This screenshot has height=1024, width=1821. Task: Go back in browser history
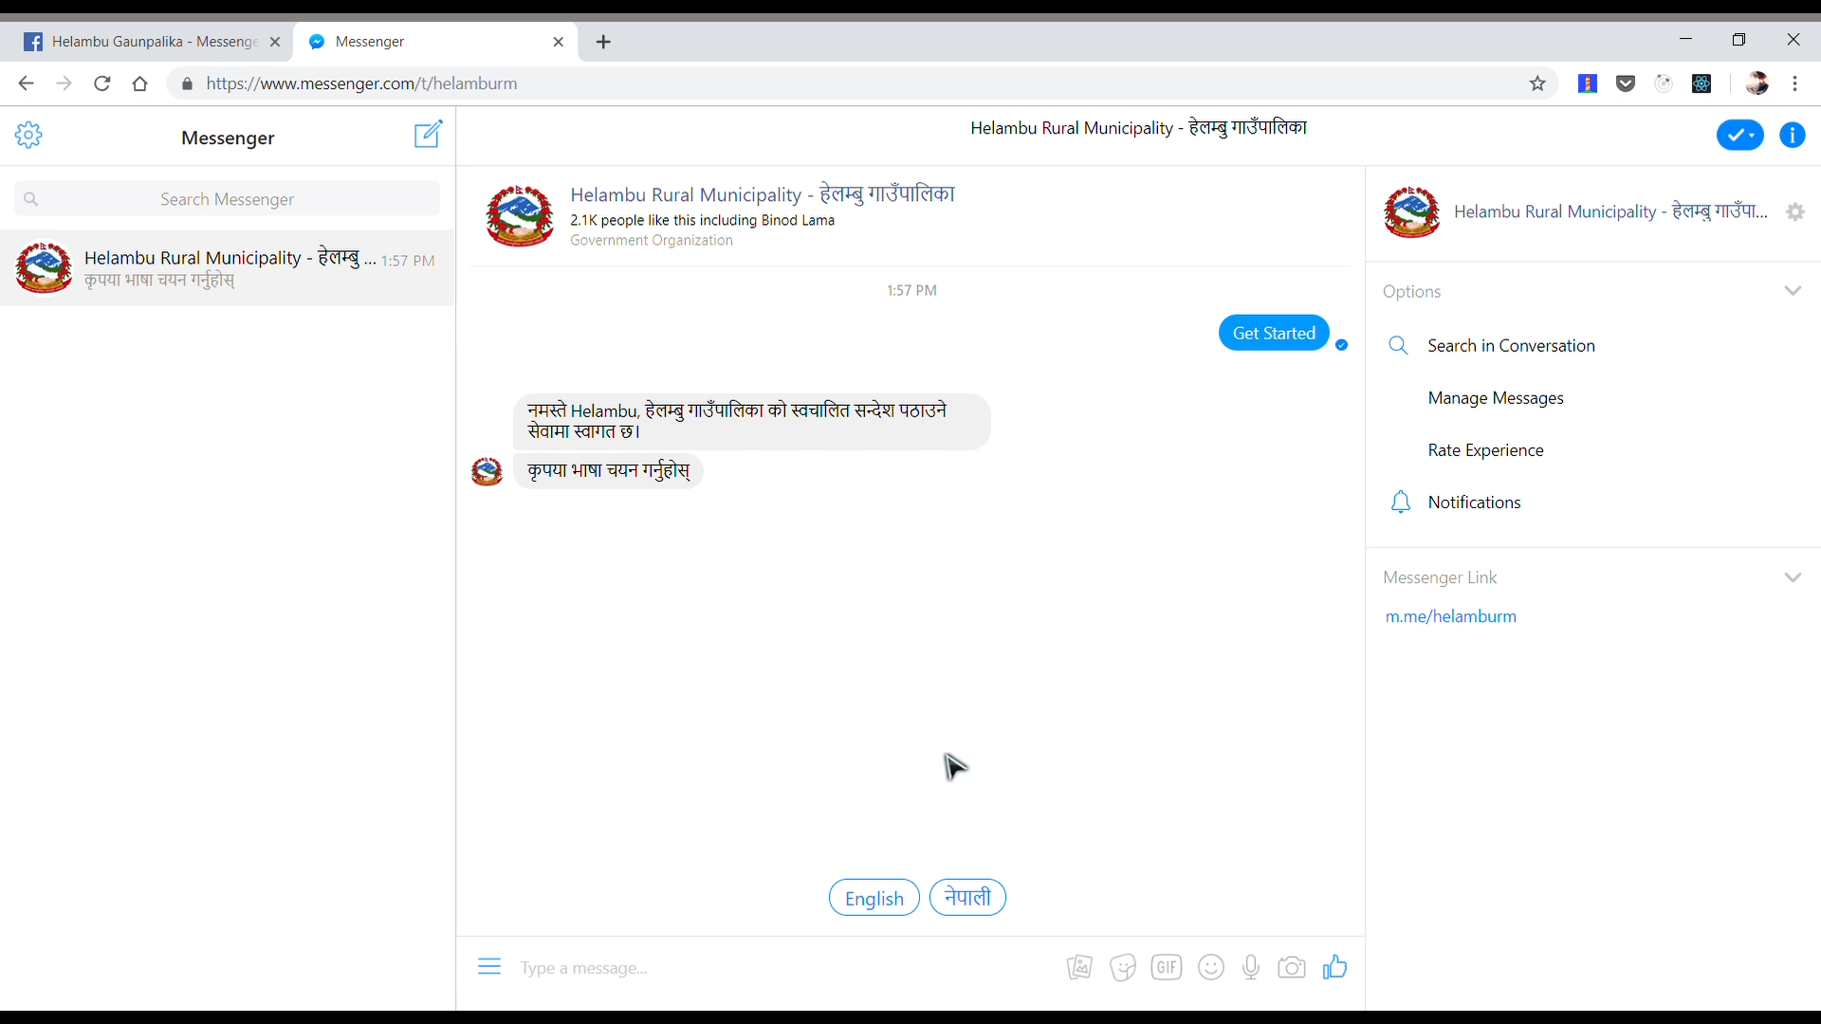point(26,83)
